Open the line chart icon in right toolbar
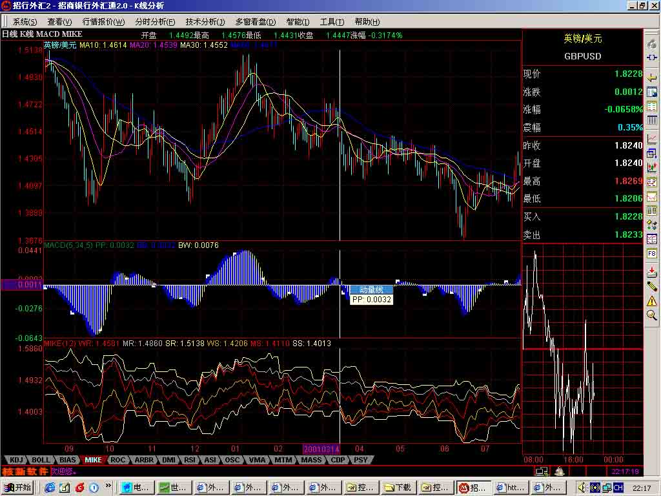The image size is (661, 496). point(652,139)
